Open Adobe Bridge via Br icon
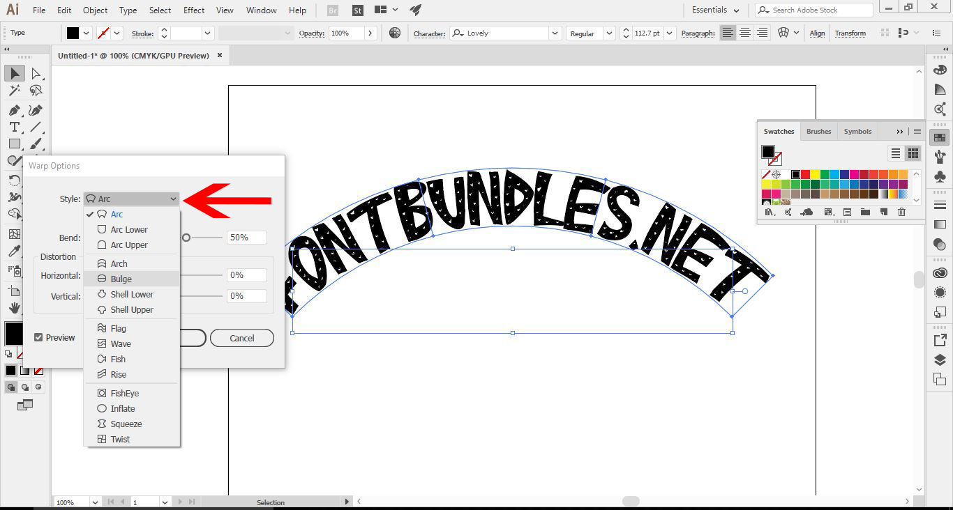953x510 pixels. pos(333,10)
